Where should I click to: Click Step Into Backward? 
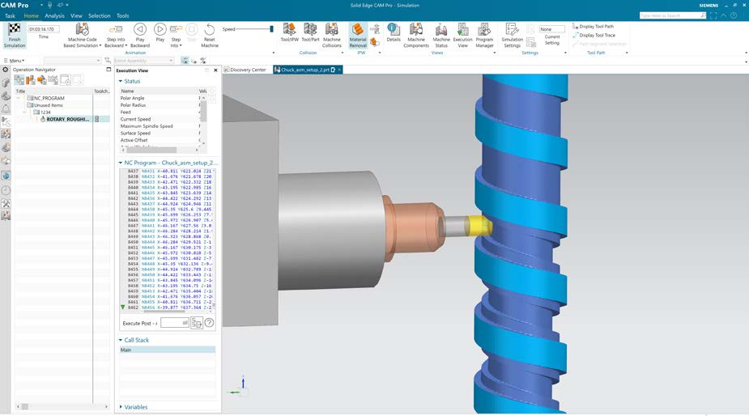[x=116, y=36]
